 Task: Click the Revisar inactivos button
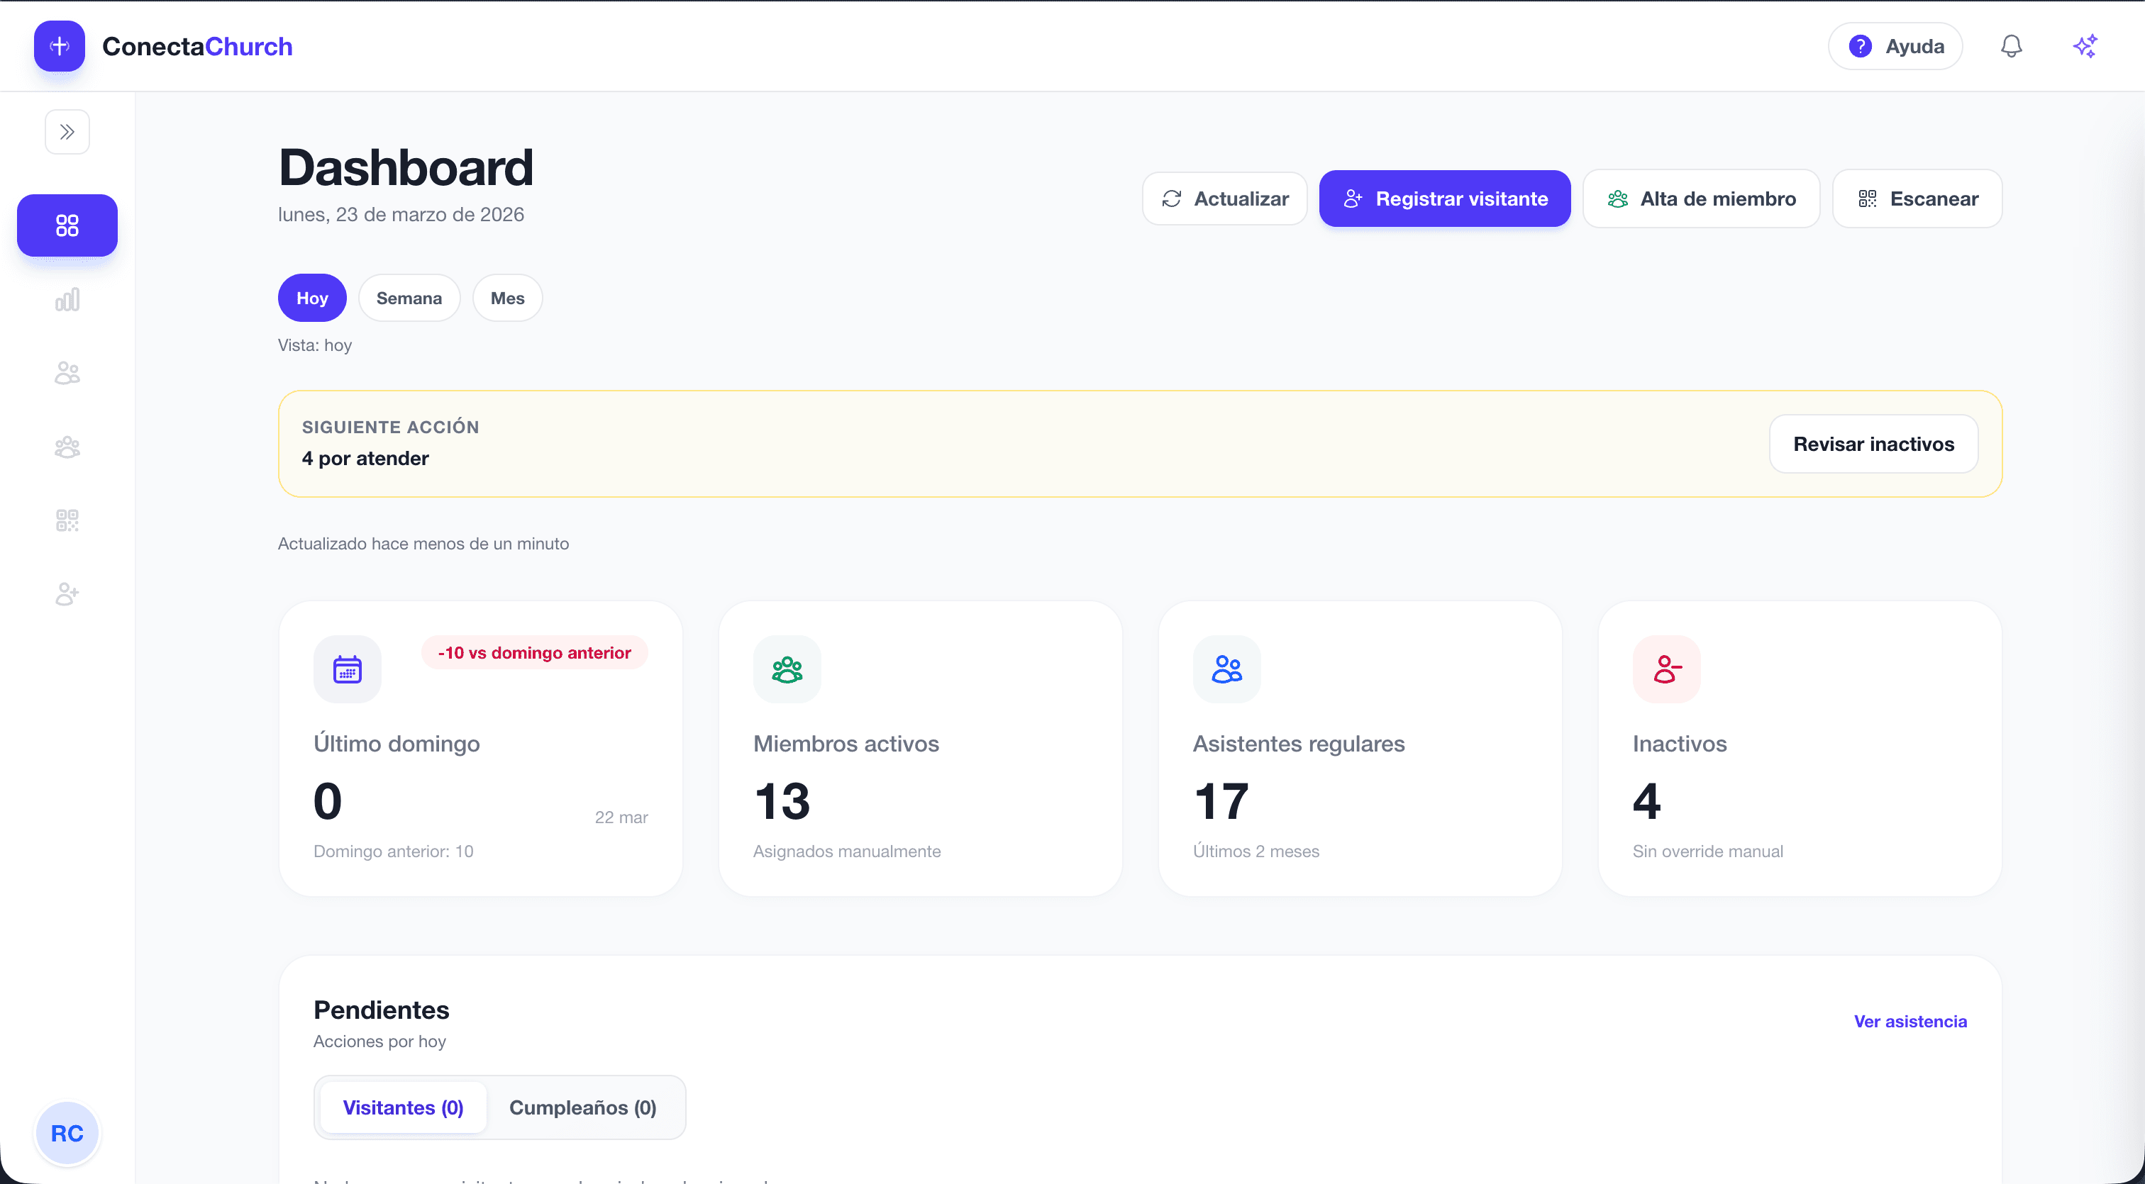(x=1873, y=444)
